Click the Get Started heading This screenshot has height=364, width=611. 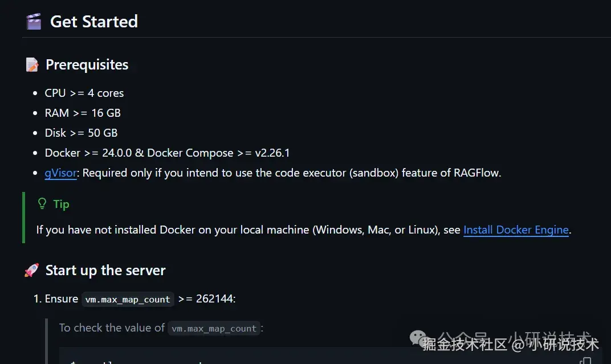click(x=94, y=22)
